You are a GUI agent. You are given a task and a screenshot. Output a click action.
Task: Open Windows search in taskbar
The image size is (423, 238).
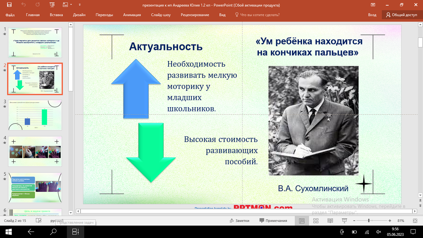click(x=53, y=232)
